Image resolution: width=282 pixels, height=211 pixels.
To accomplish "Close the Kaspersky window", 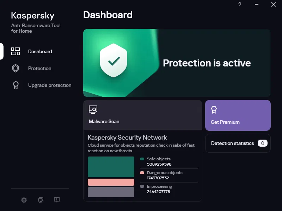I will click(274, 4).
